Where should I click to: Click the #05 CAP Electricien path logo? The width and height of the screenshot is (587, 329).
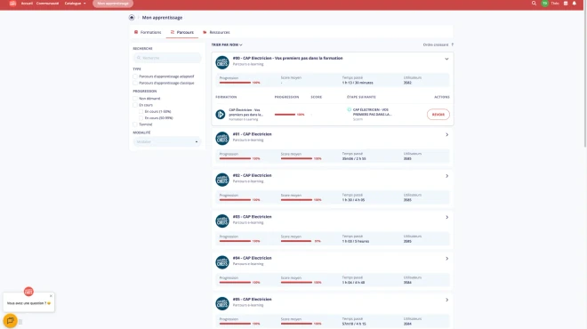point(222,303)
